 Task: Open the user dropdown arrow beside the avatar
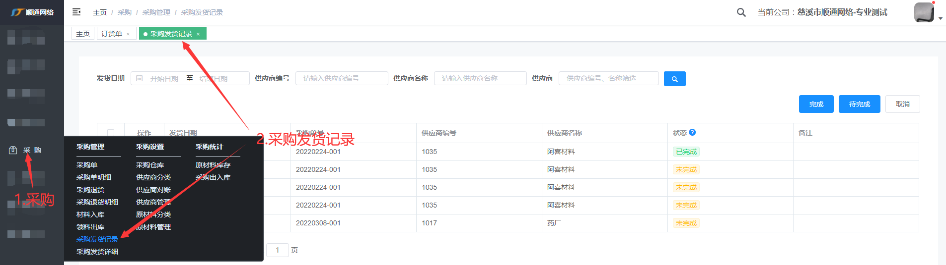tap(940, 18)
